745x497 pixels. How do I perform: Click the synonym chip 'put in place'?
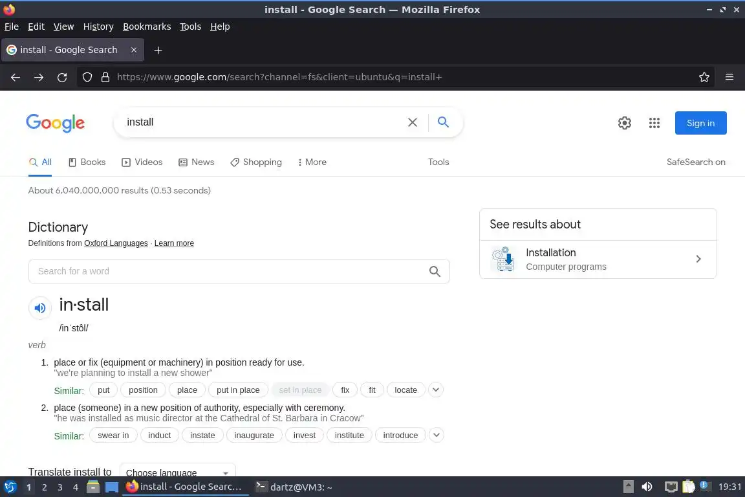click(x=238, y=390)
